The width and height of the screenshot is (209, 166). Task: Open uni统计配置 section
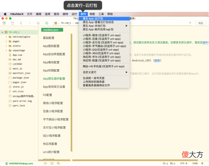click(51, 152)
